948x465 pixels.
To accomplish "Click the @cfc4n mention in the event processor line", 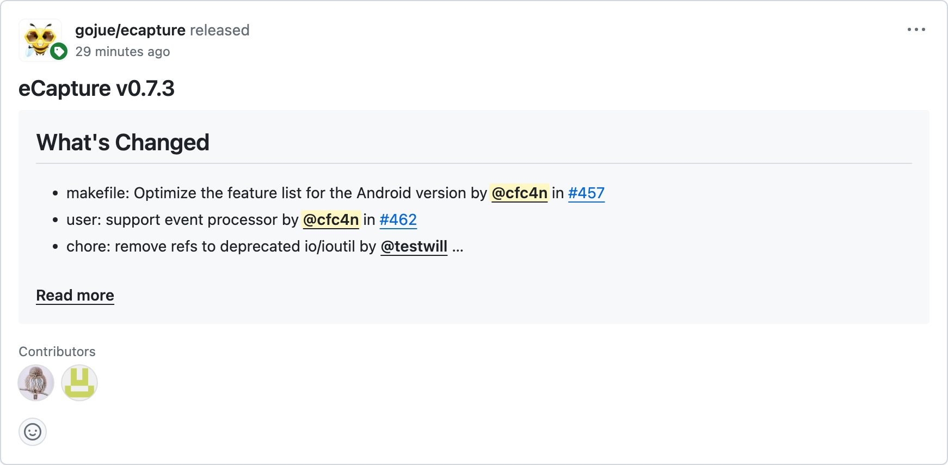I will 331,219.
